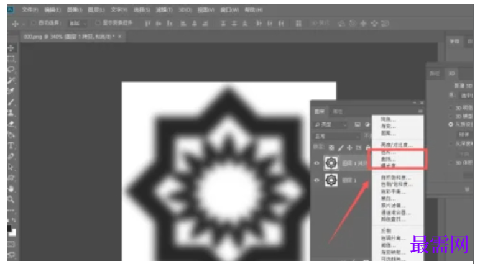Open the Move tool preset picker arrow
Screen dimensions: 480x264
tap(24, 24)
